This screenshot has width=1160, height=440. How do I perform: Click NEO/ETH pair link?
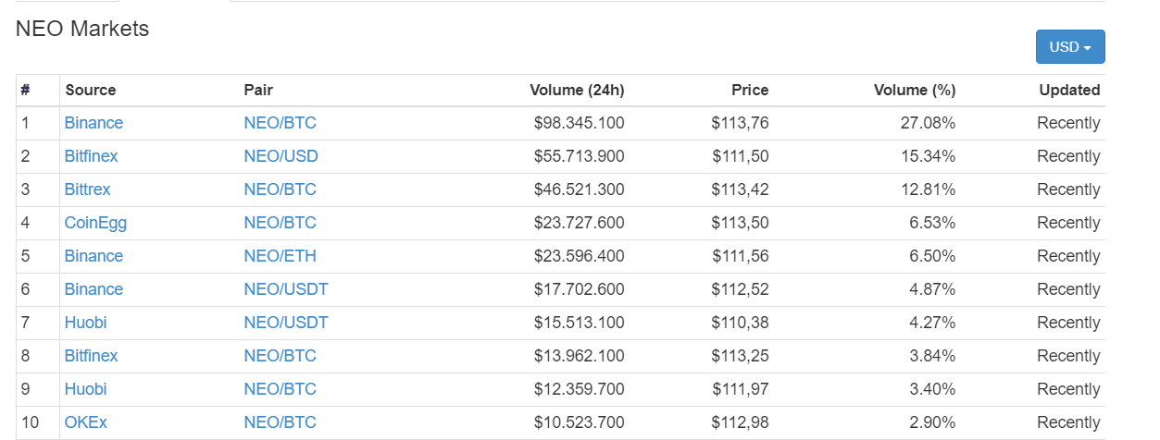click(x=280, y=256)
